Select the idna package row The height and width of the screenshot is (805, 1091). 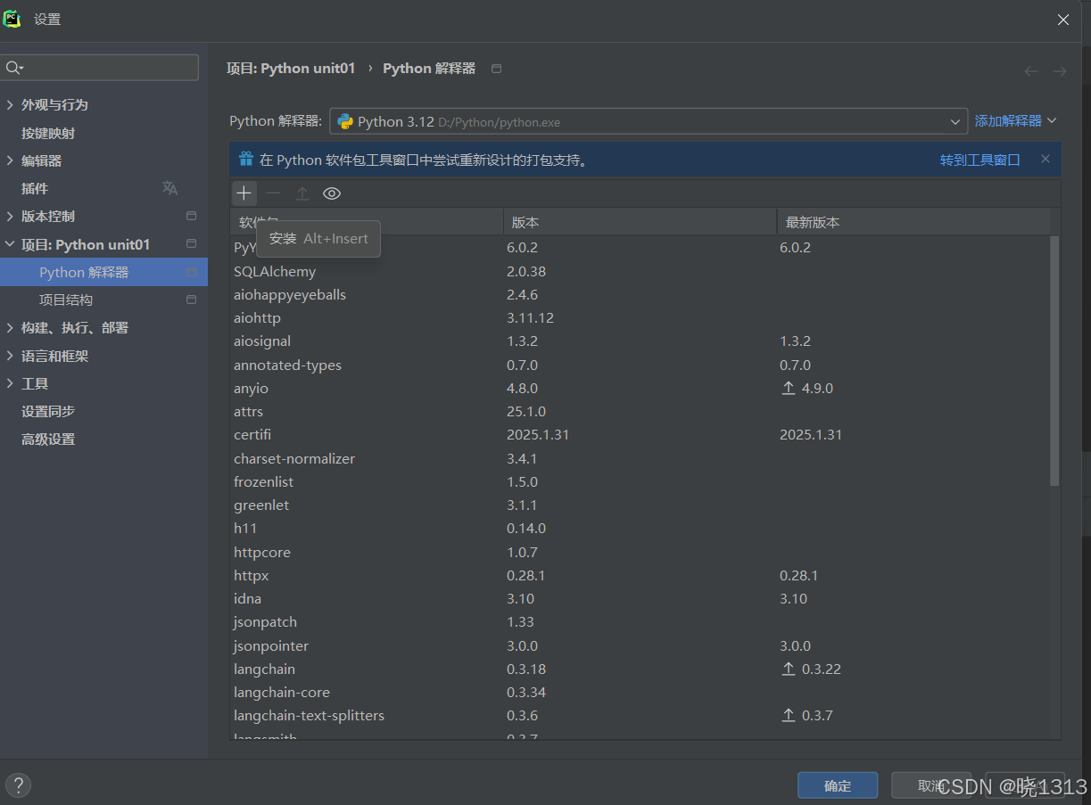click(640, 598)
